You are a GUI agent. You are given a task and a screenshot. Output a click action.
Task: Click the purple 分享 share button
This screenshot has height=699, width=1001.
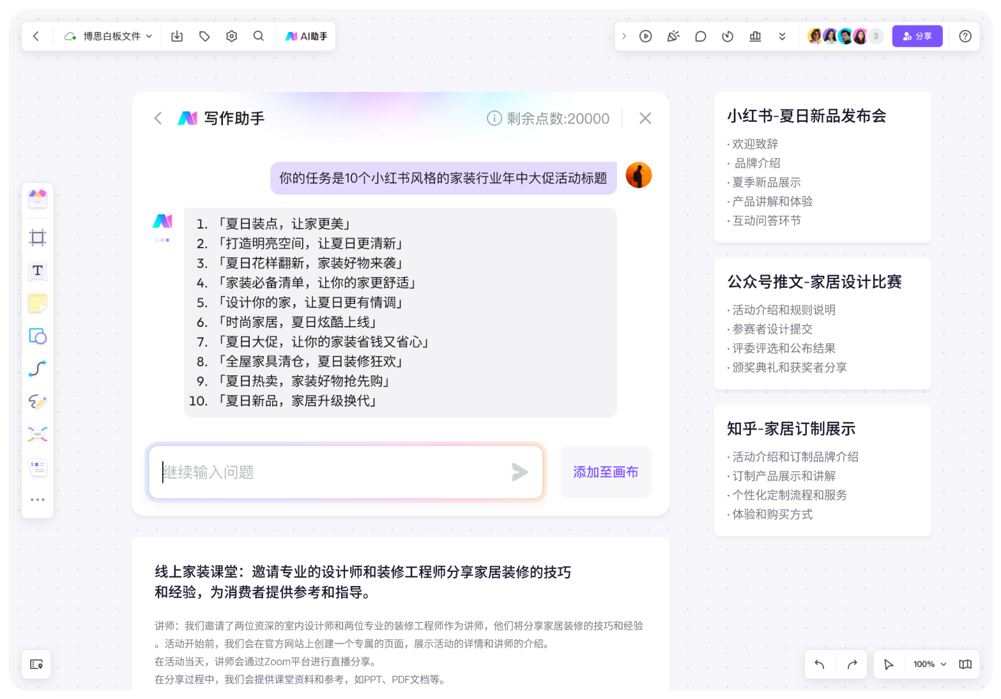pyautogui.click(x=917, y=36)
